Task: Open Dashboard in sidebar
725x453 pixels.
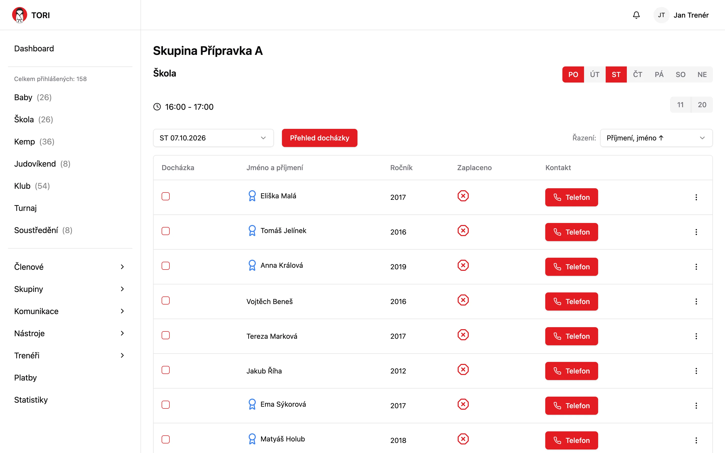Action: pos(34,49)
